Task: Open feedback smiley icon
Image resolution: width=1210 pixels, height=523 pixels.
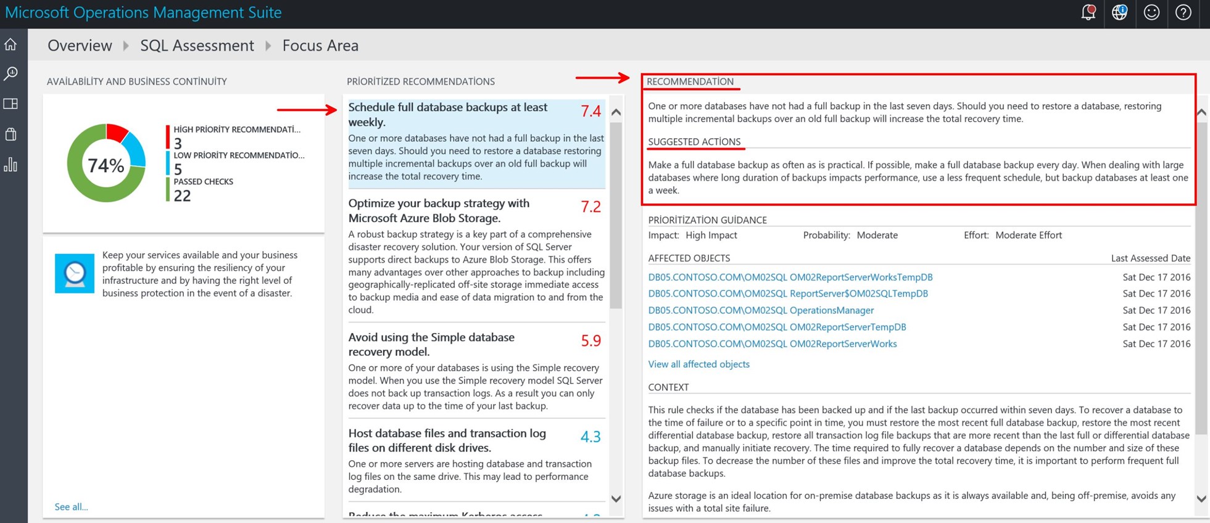Action: [1151, 12]
